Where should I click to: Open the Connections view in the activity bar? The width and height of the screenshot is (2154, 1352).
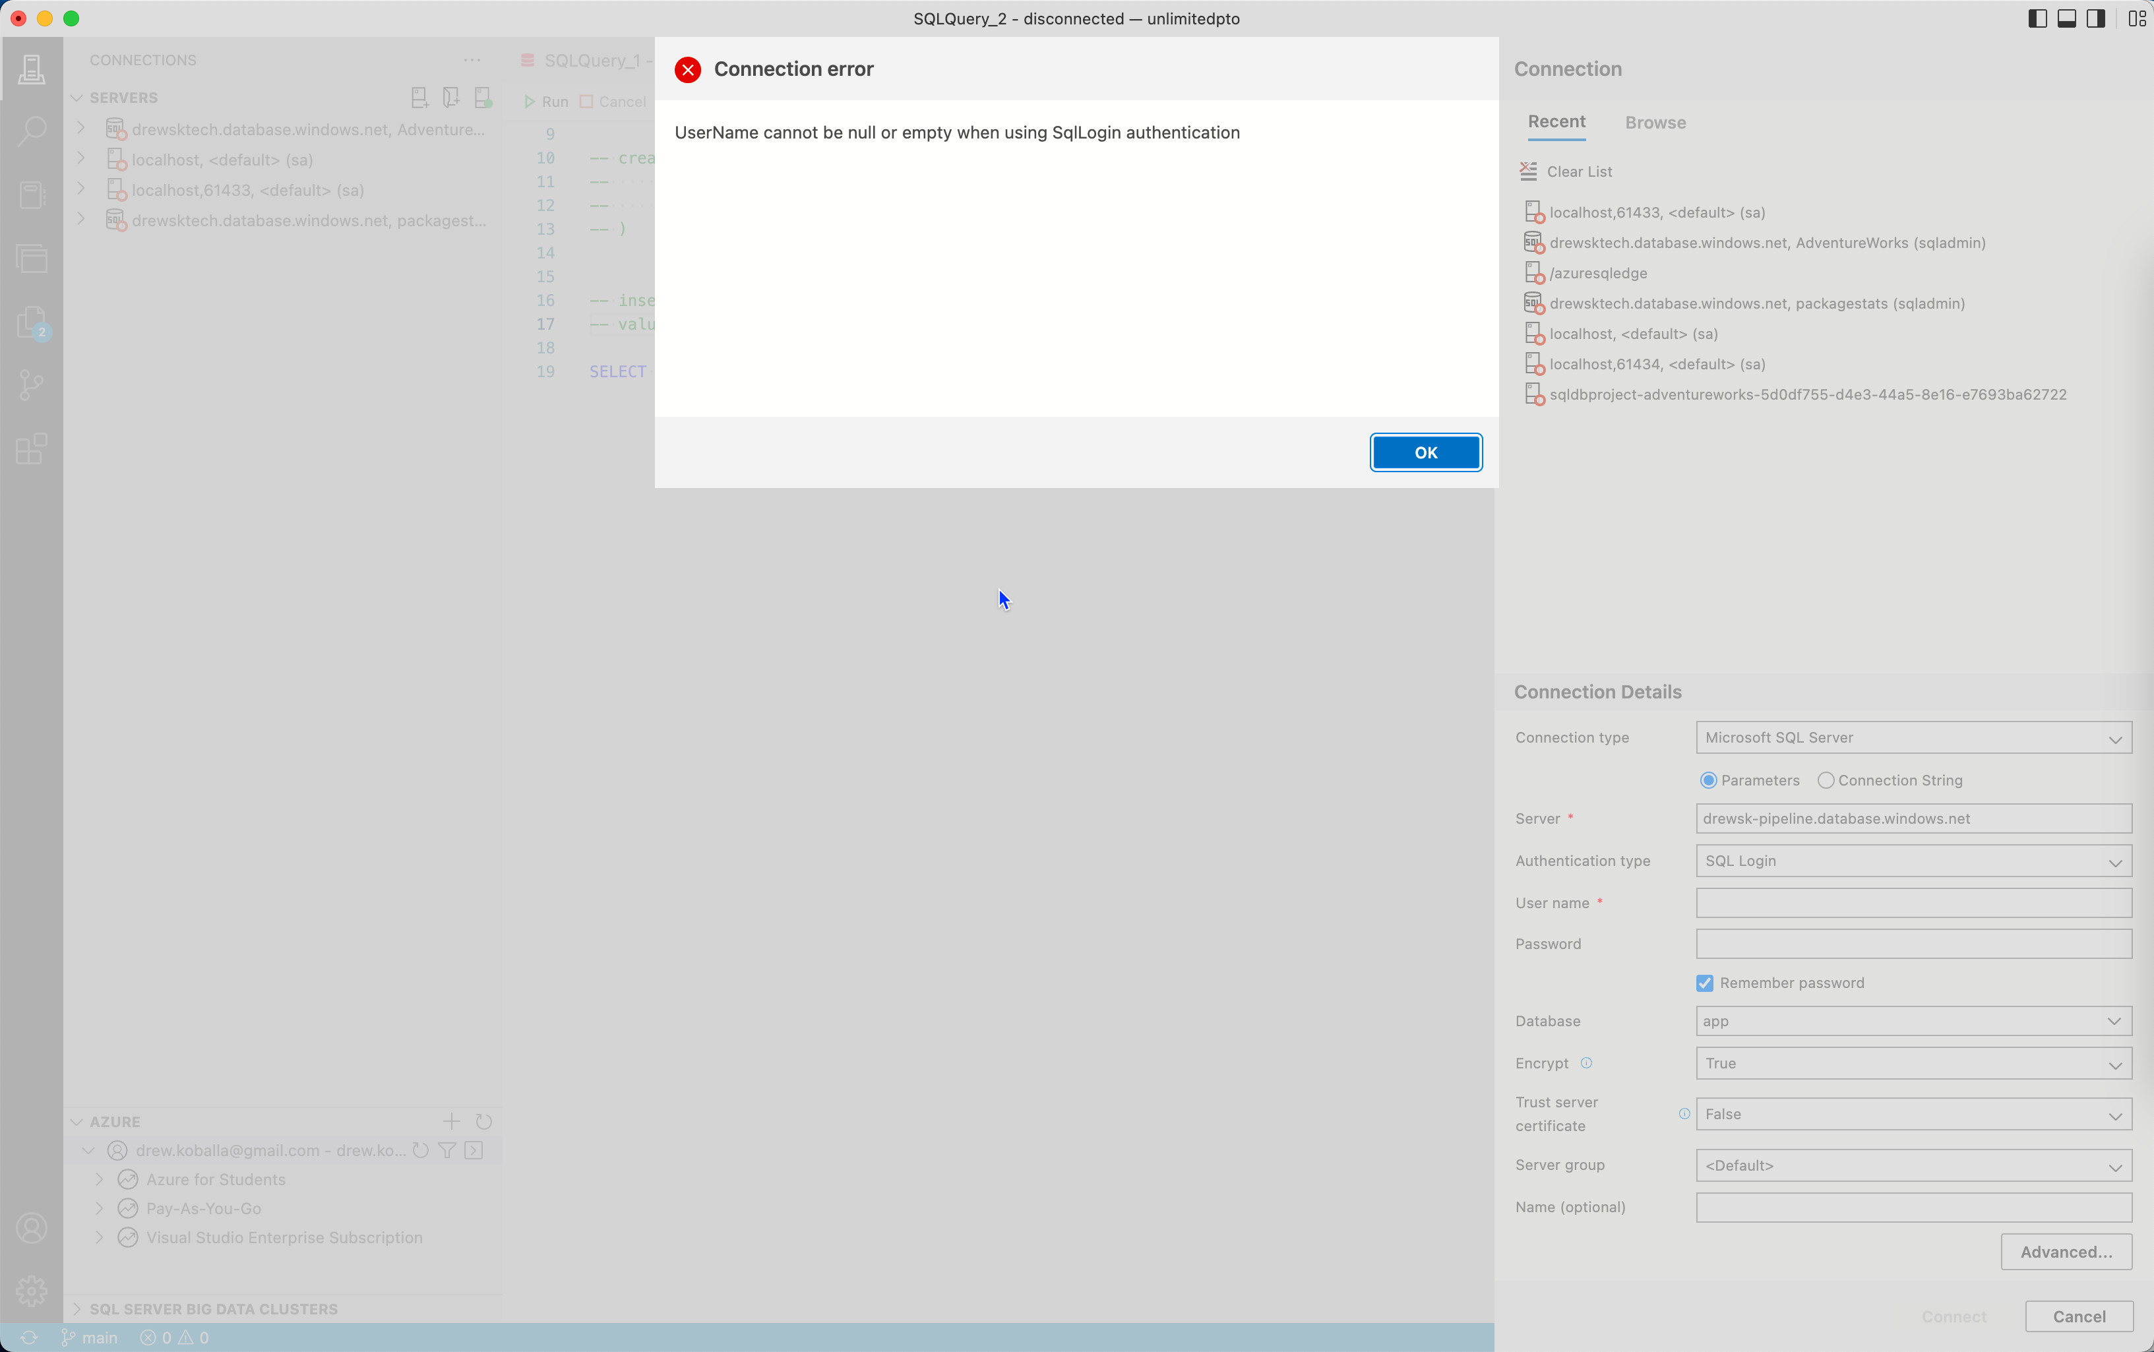coord(32,69)
